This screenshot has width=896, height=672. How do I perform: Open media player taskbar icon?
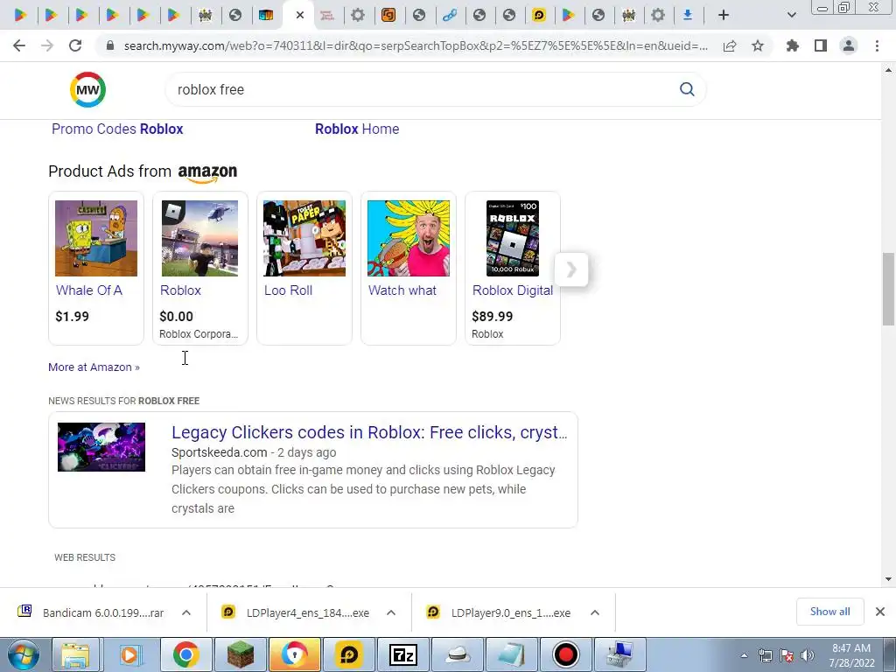pos(130,654)
